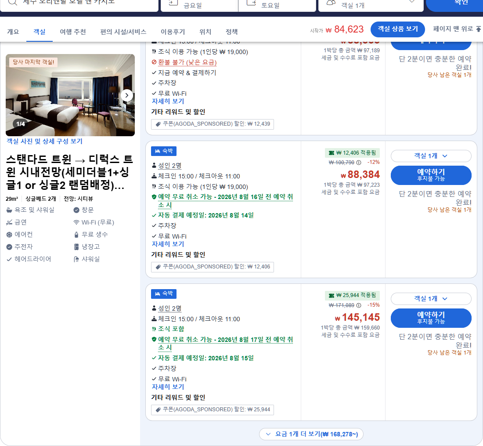Switch to the 객실 tab
This screenshot has height=446, width=483.
40,32
